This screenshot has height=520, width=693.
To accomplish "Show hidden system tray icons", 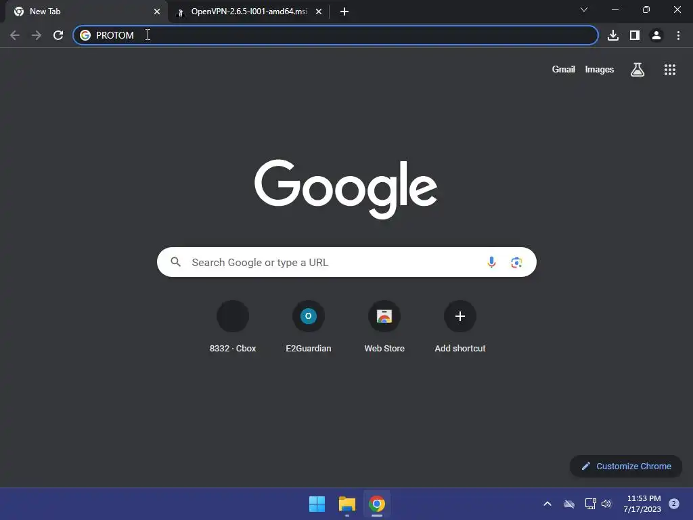I will (x=547, y=504).
